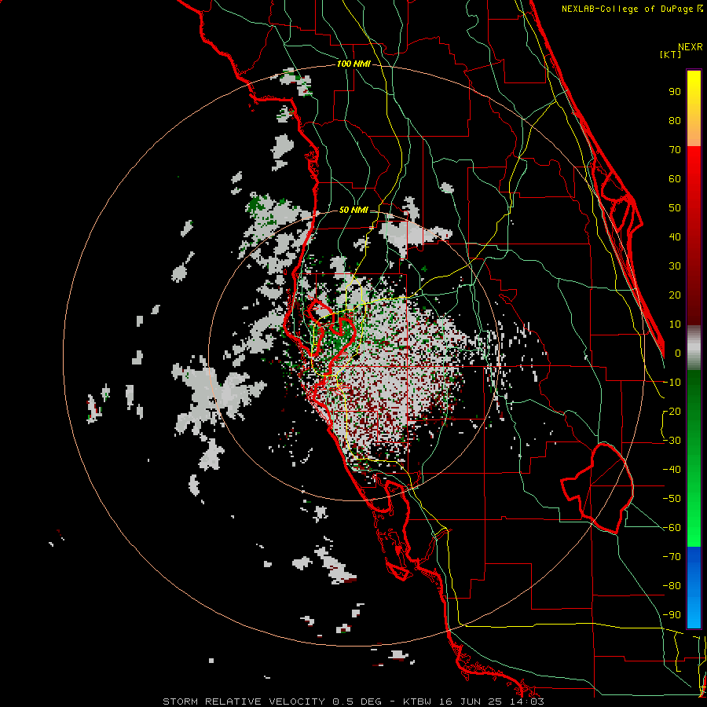707x707 pixels.
Task: Click the "80" value on the velocity scale
Action: tap(675, 120)
